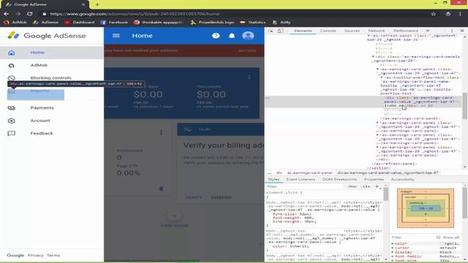Open the YouTube Dashboard bookmark
Image resolution: width=468 pixels, height=263 pixels.
pyautogui.click(x=80, y=23)
